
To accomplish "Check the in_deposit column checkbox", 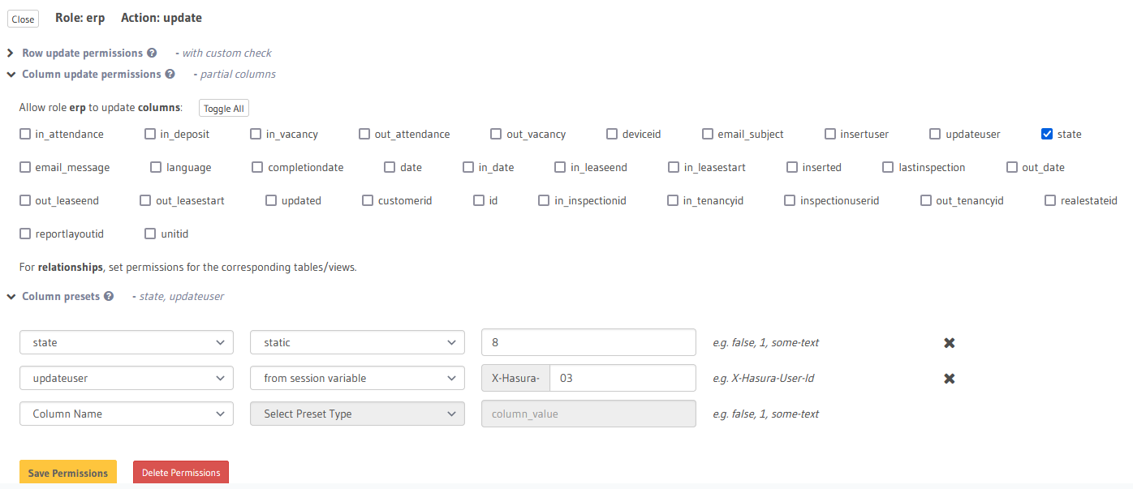I will [150, 134].
